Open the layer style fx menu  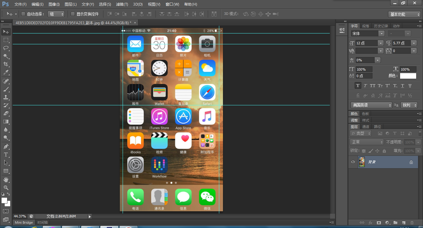click(370, 222)
